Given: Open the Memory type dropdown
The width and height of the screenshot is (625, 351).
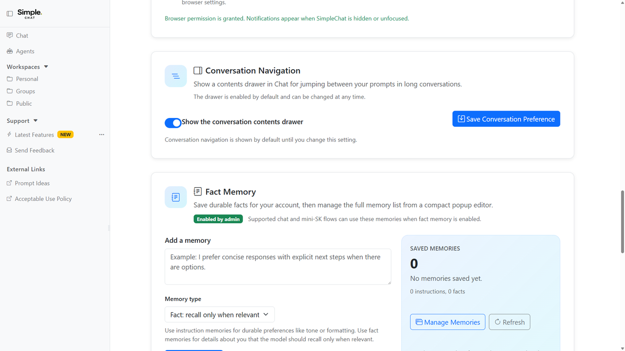Looking at the screenshot, I should 220,314.
